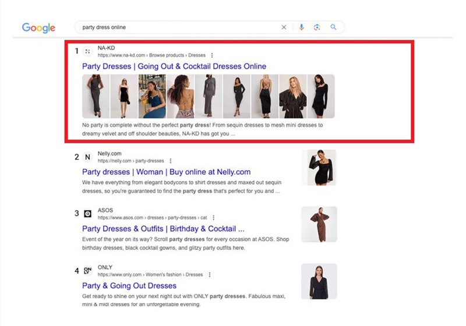Clear the search box text
Viewport: 466px width, 326px height.
point(284,27)
